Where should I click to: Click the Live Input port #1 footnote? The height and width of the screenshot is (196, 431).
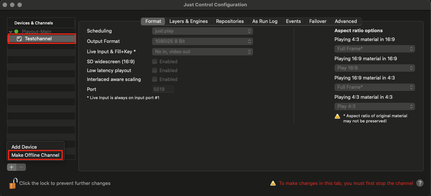123,98
